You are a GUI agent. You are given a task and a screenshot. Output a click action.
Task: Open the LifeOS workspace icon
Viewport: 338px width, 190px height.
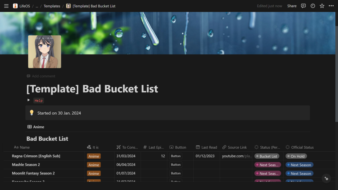pyautogui.click(x=15, y=6)
